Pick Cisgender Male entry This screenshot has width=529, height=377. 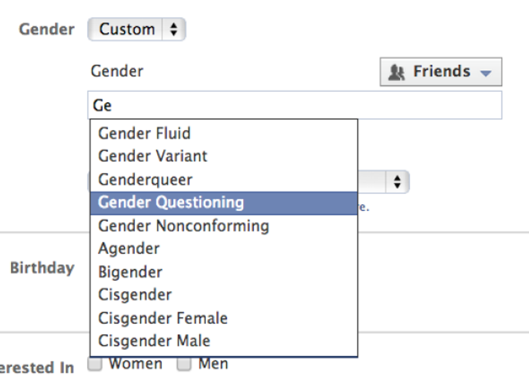pos(154,341)
